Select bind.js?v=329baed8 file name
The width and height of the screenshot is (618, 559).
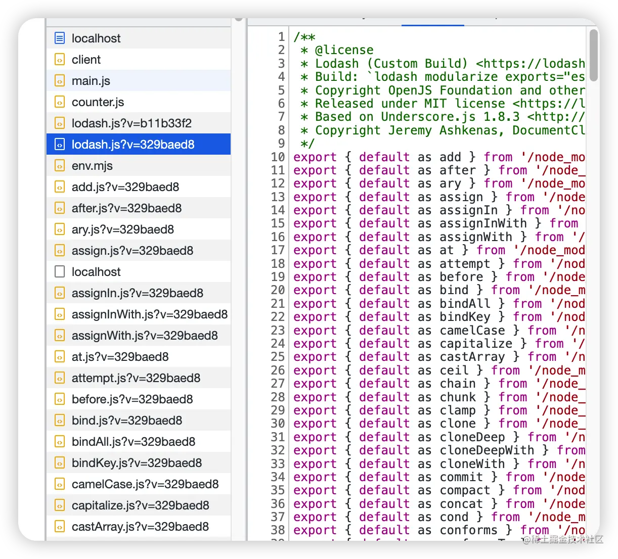[x=127, y=421]
